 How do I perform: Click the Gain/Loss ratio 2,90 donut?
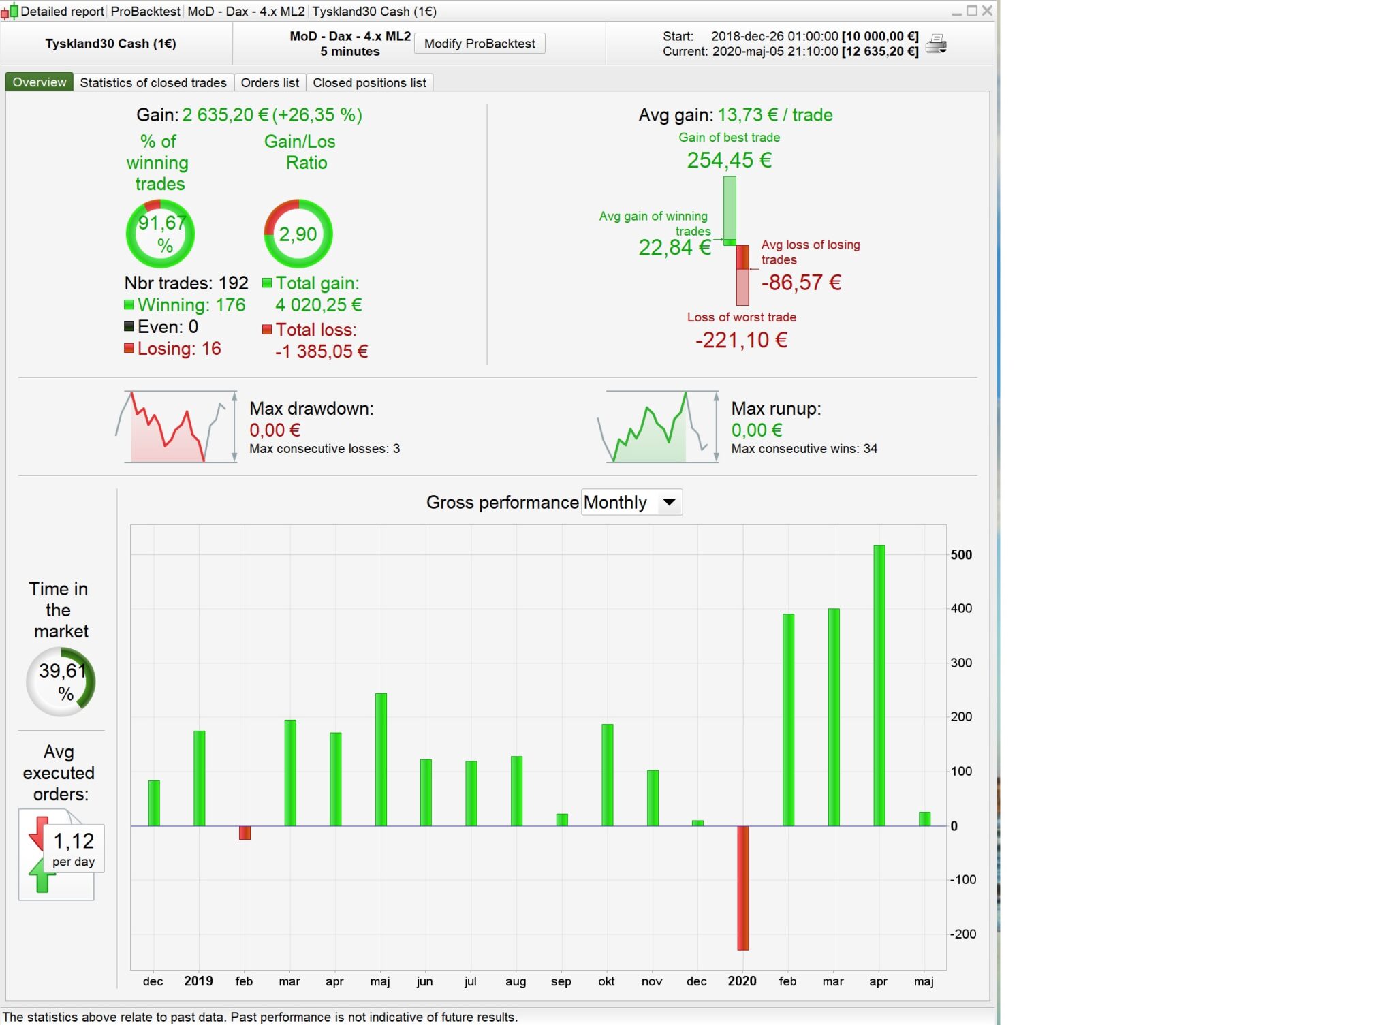(298, 234)
